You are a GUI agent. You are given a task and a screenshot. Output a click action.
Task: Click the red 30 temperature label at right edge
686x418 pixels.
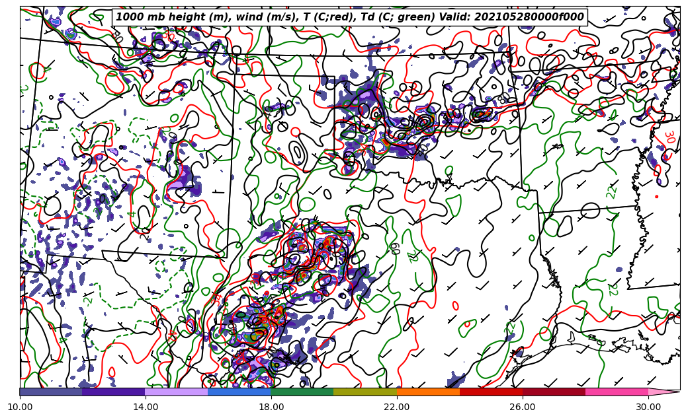(x=669, y=137)
